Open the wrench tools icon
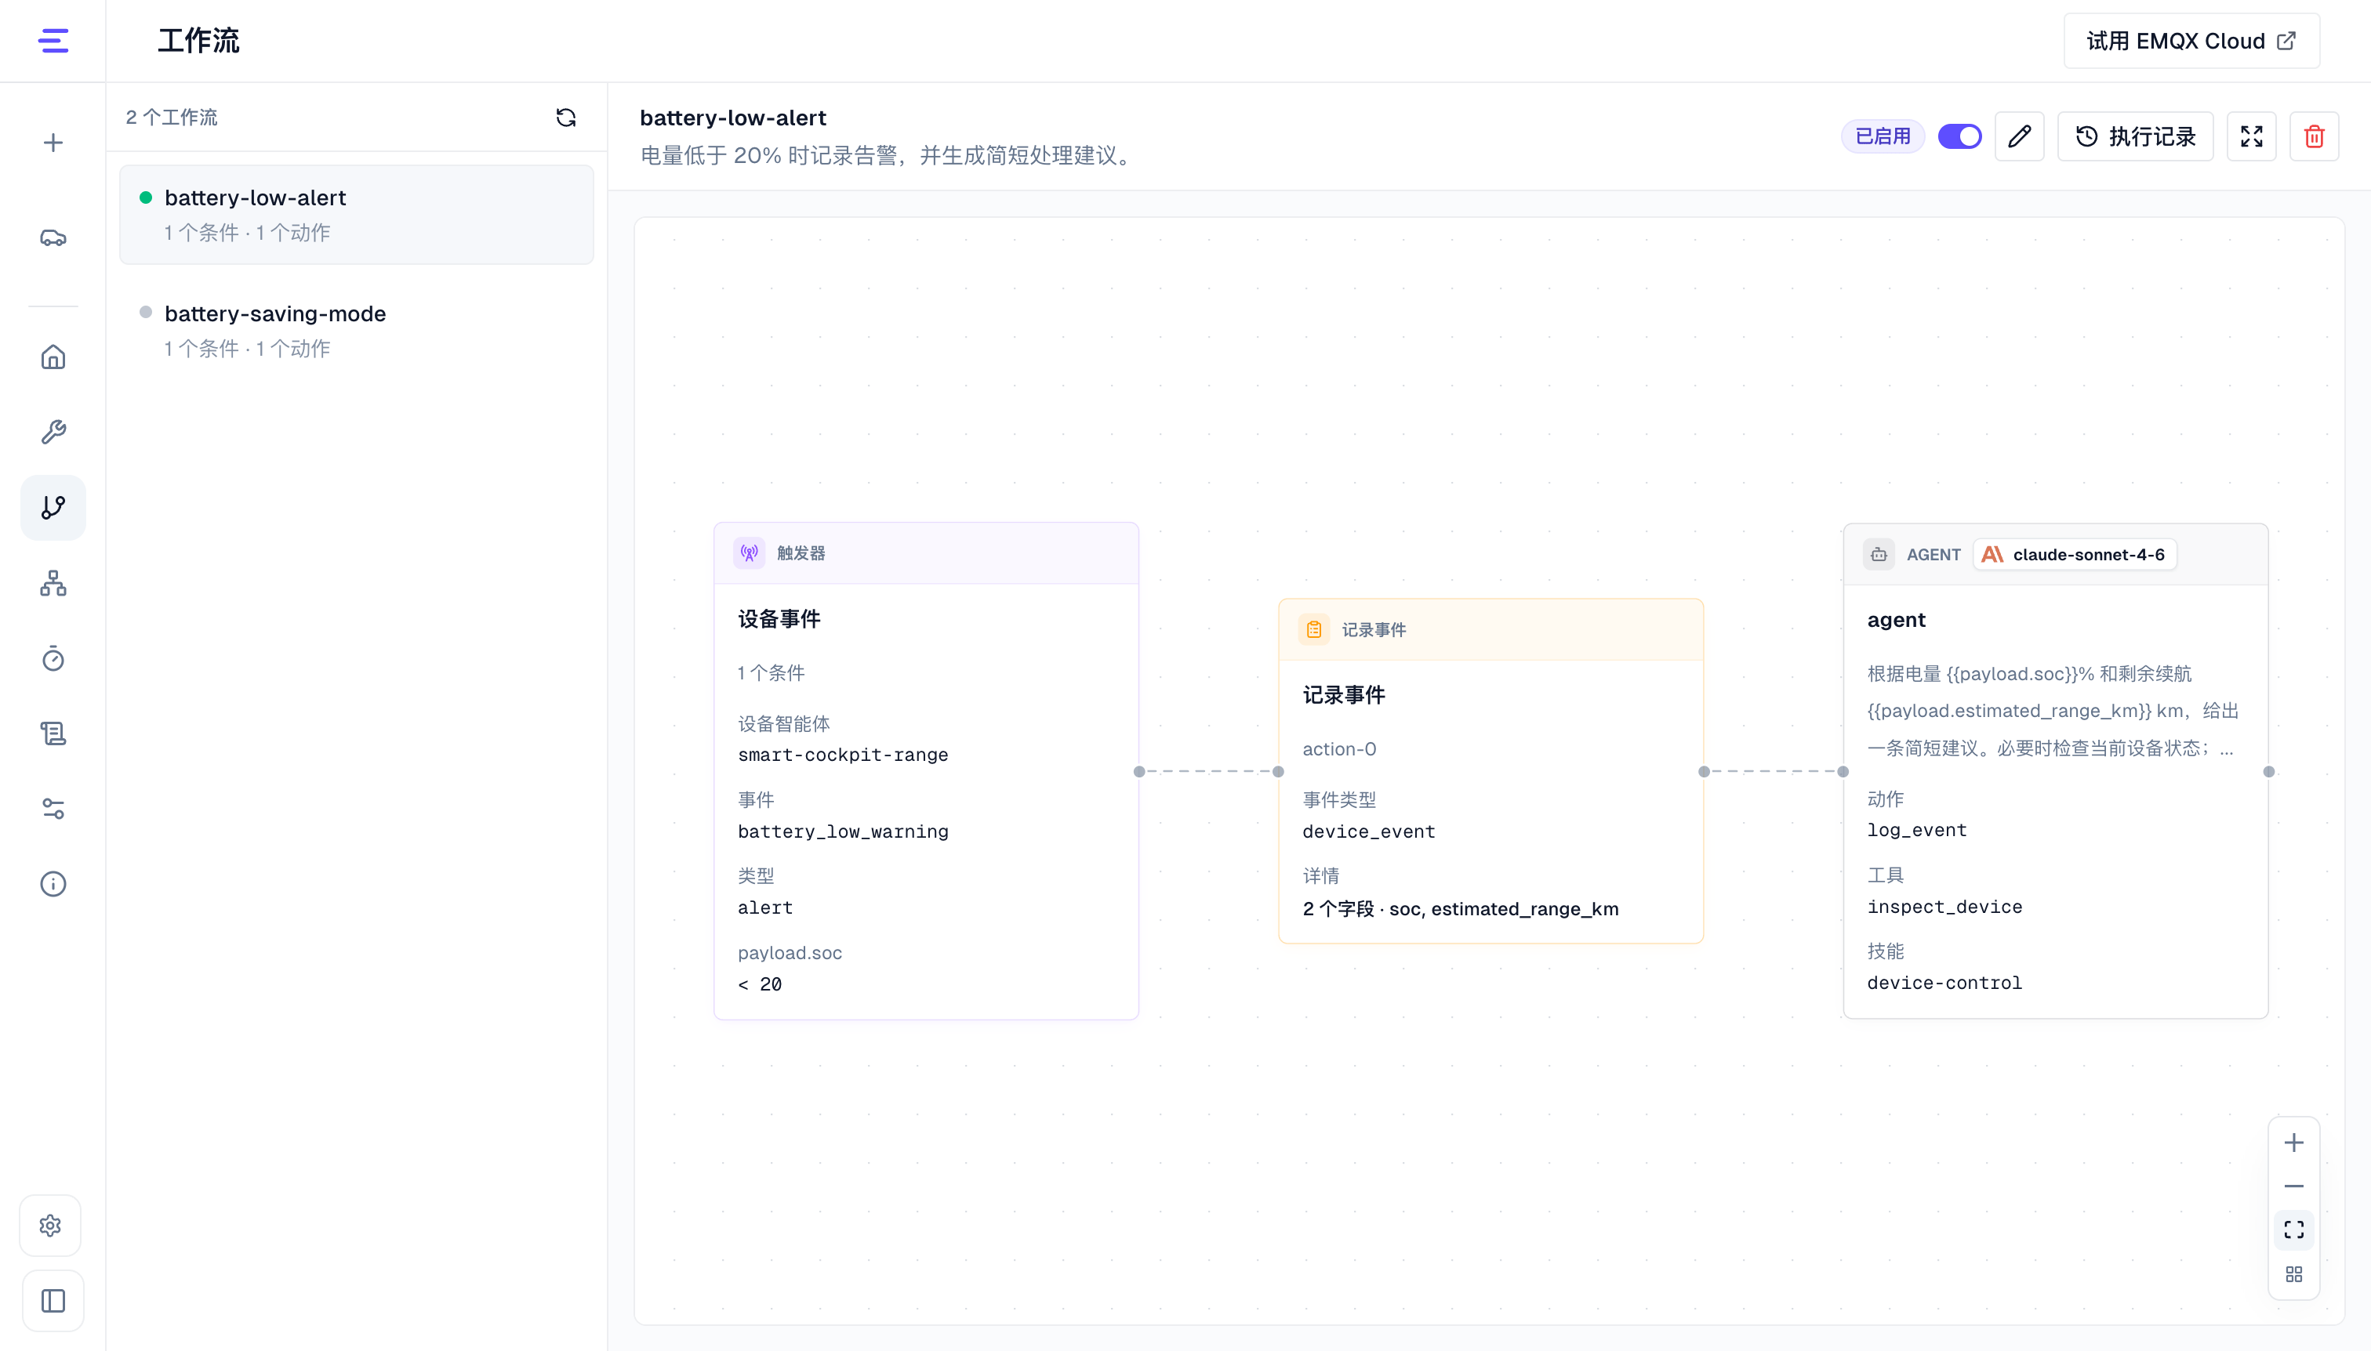 (53, 433)
